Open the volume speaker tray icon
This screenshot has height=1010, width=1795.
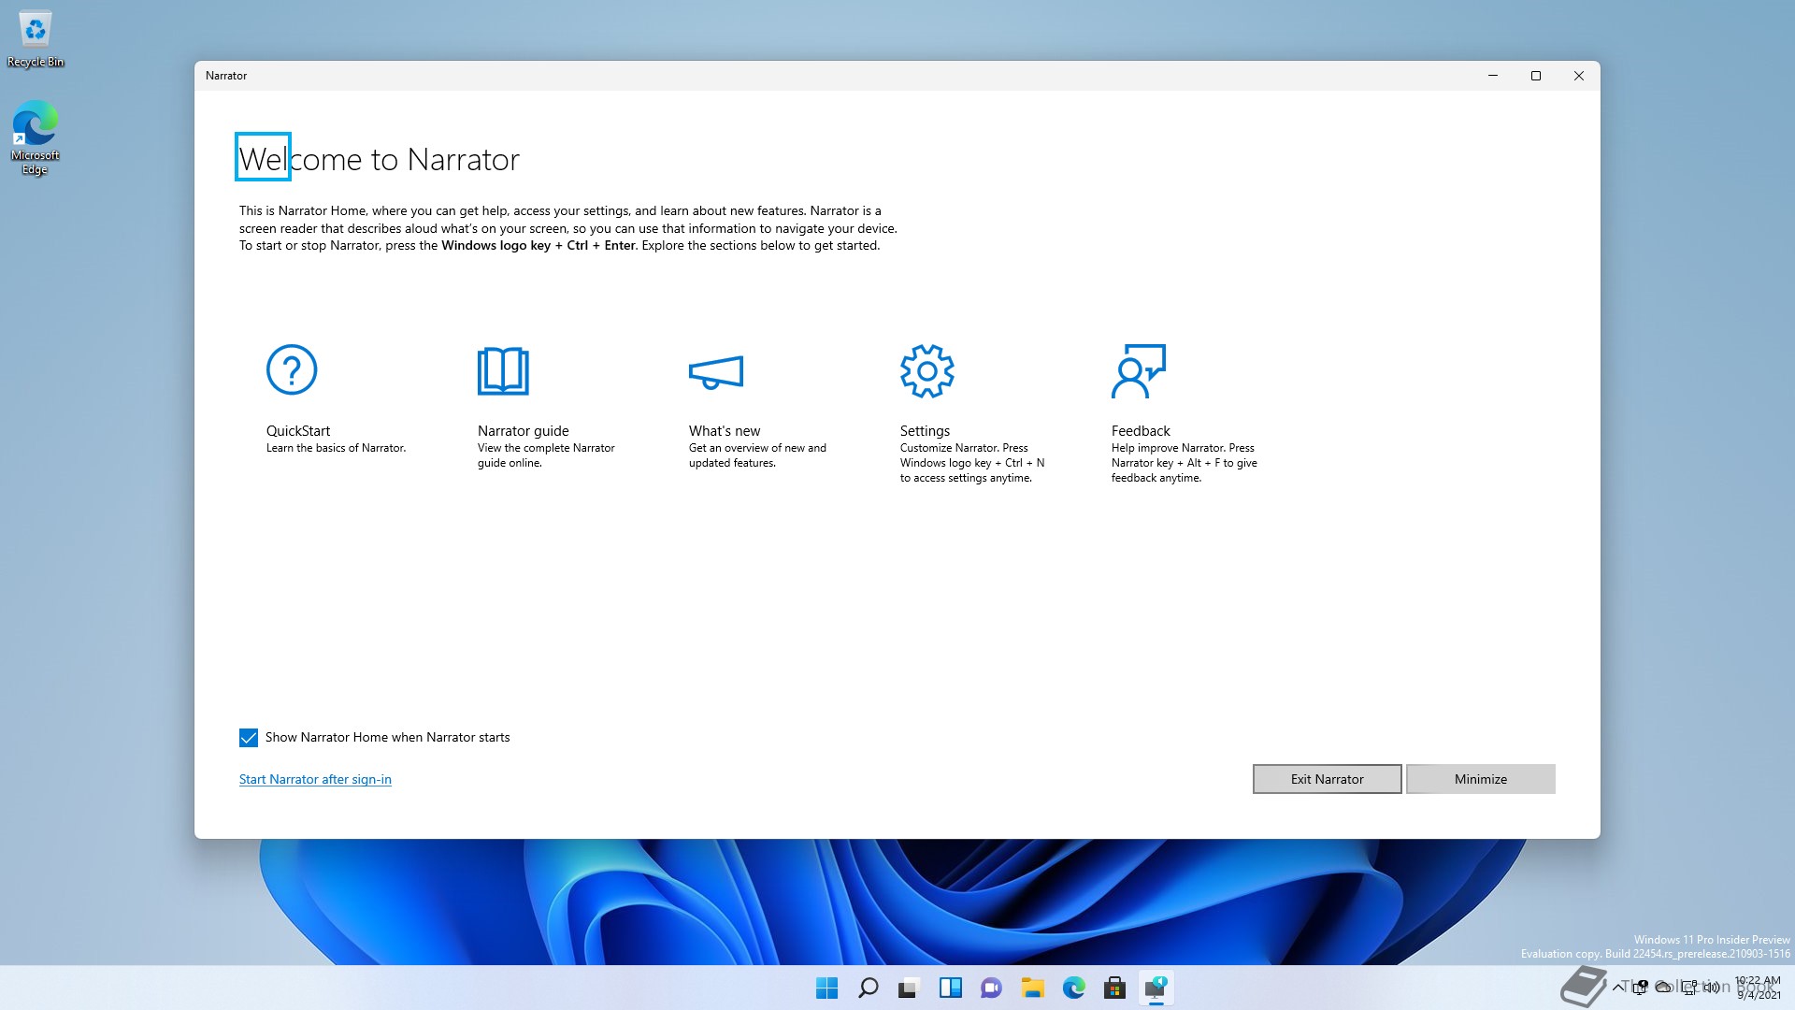pyautogui.click(x=1712, y=987)
